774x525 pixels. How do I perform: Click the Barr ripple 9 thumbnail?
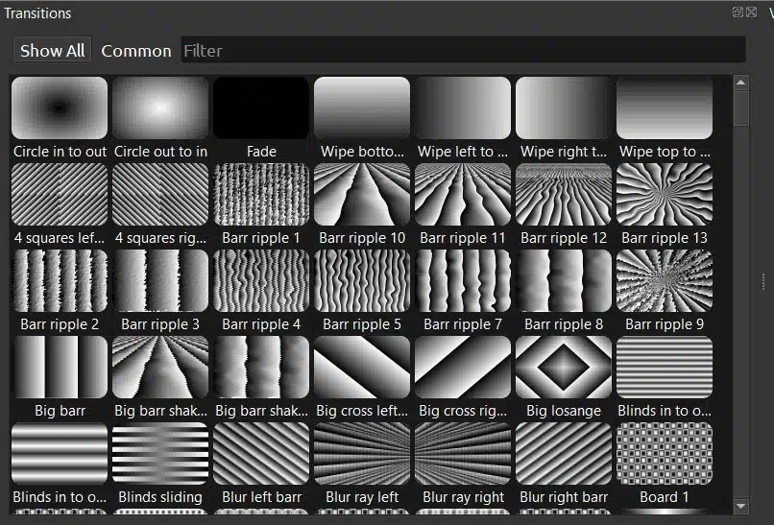pos(665,281)
